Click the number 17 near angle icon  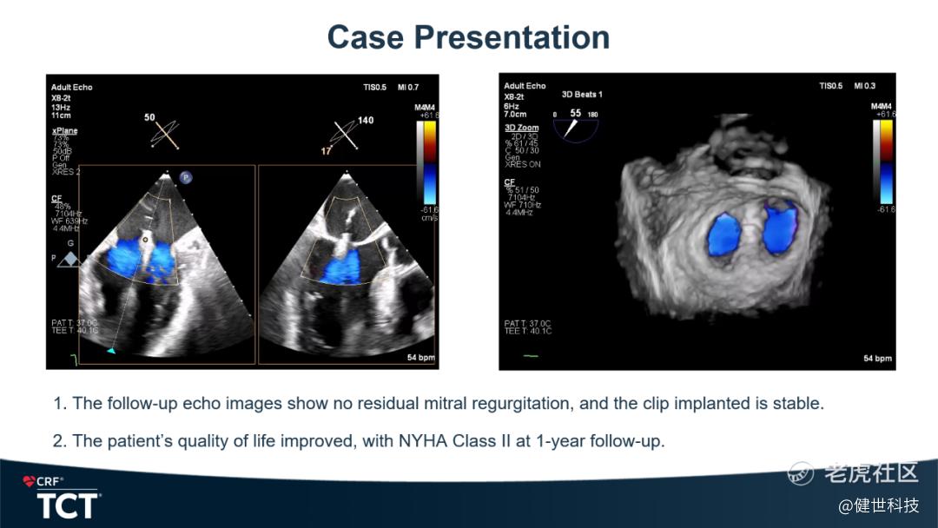pyautogui.click(x=326, y=151)
